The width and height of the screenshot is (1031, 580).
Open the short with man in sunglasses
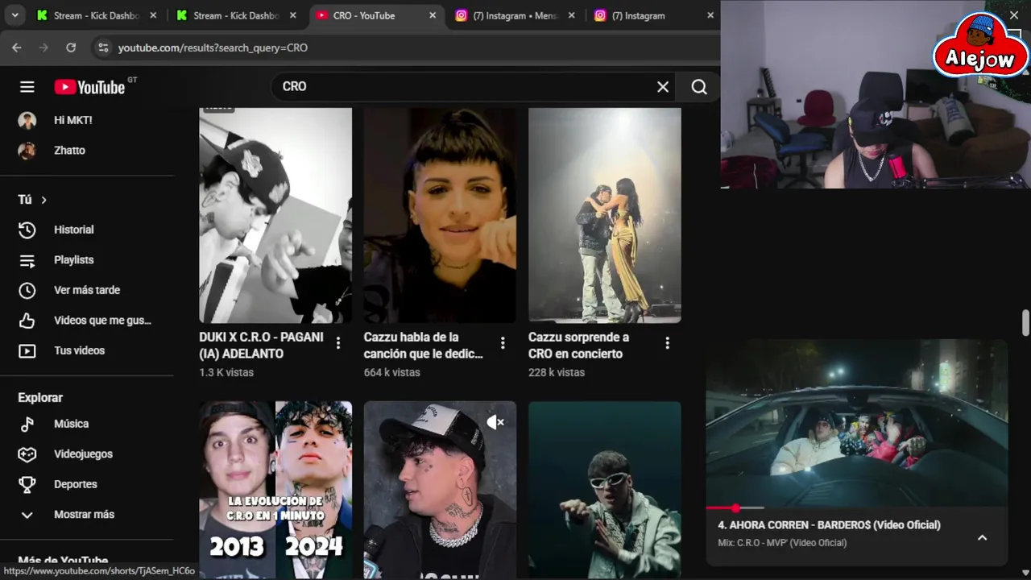pos(605,490)
